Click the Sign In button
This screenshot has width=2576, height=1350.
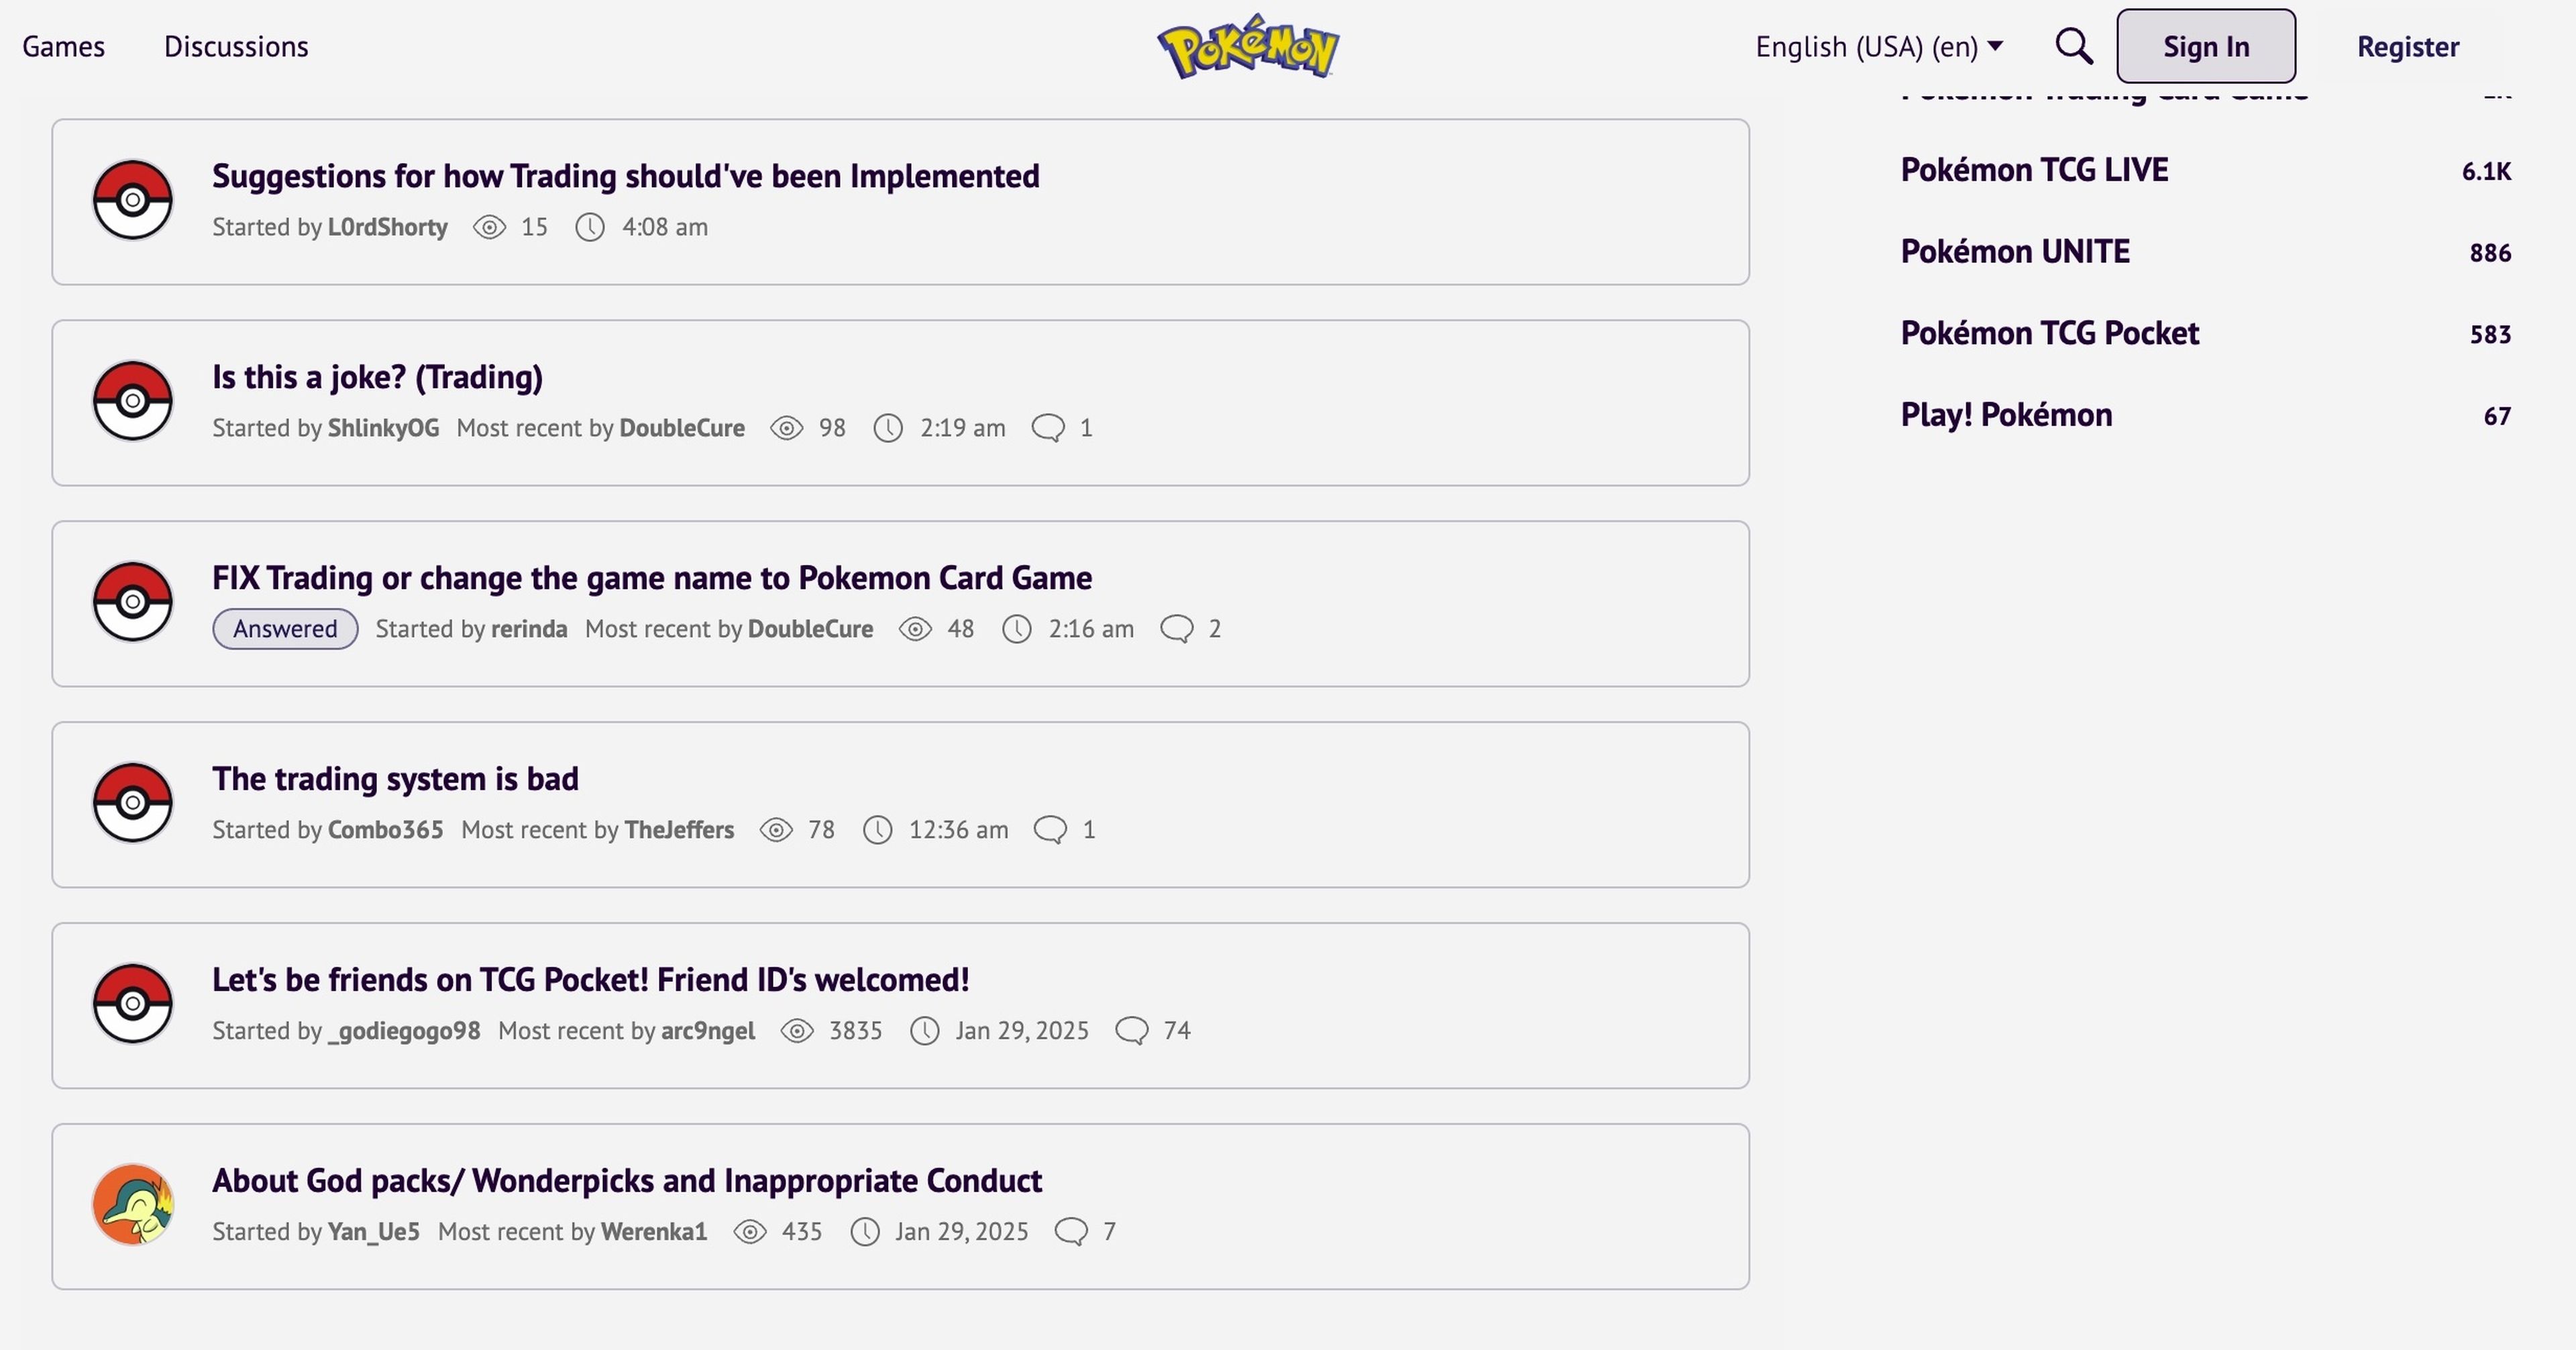(2205, 45)
